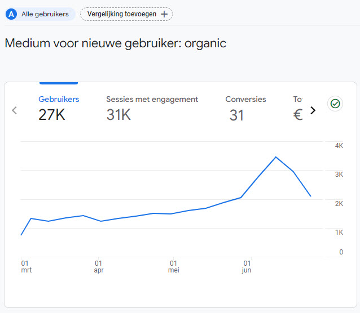The image size is (360, 313).
Task: Go to previous metrics with the left chevron
Action: click(x=14, y=110)
